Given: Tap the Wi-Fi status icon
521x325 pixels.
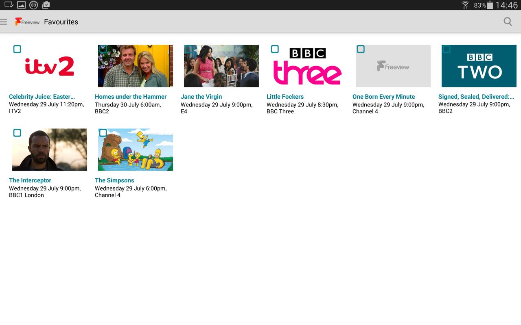Looking at the screenshot, I should point(465,5).
